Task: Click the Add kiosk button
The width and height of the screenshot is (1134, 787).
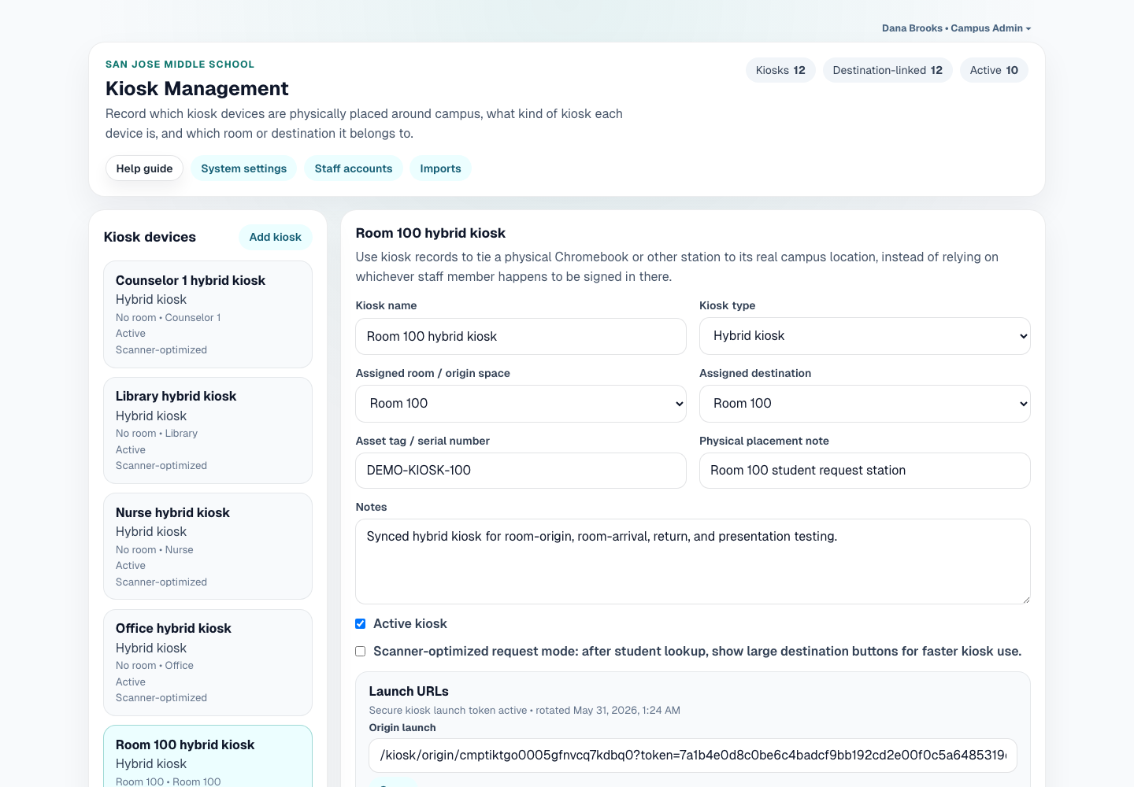Action: pyautogui.click(x=276, y=237)
